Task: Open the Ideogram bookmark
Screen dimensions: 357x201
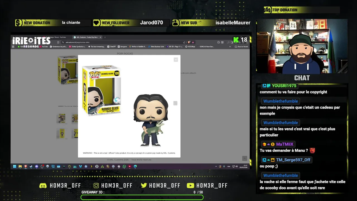Action: coord(122,47)
